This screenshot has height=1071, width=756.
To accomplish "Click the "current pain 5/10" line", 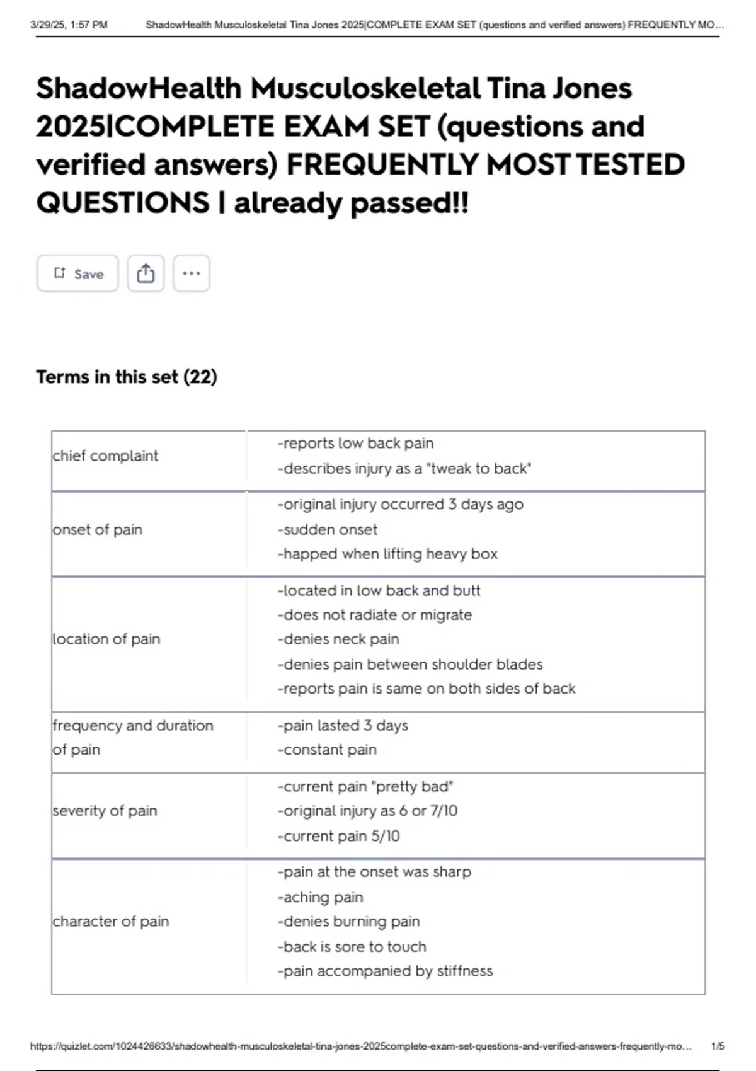I will [x=339, y=836].
